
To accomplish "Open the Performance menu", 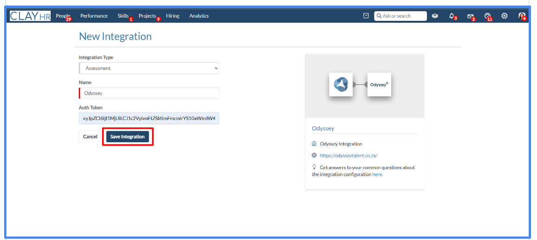I will point(94,16).
